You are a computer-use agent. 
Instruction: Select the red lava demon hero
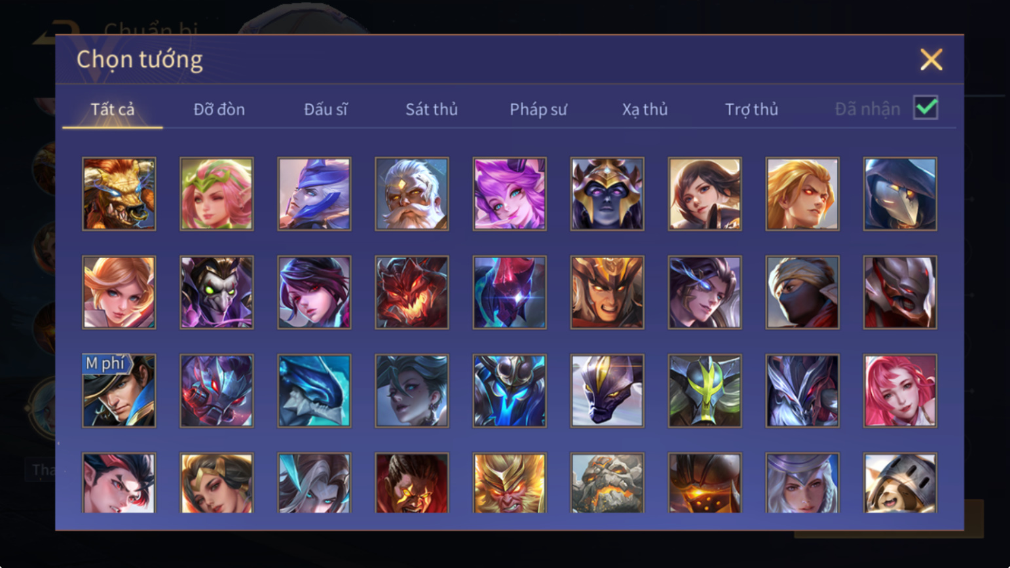(x=412, y=292)
